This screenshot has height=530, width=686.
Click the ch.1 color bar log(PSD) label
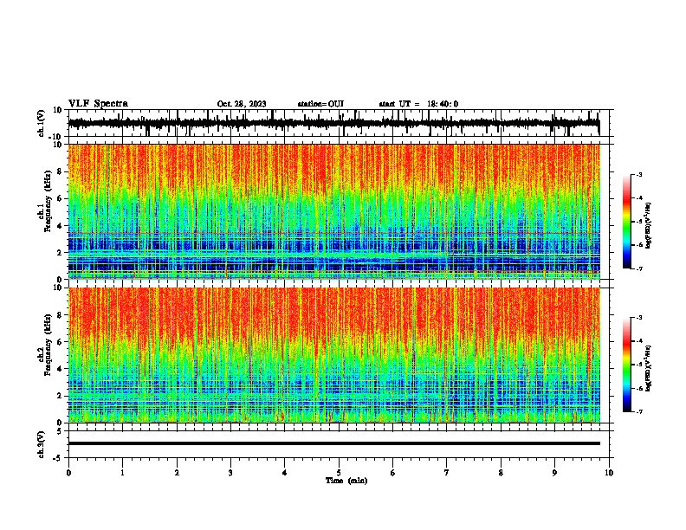649,225
